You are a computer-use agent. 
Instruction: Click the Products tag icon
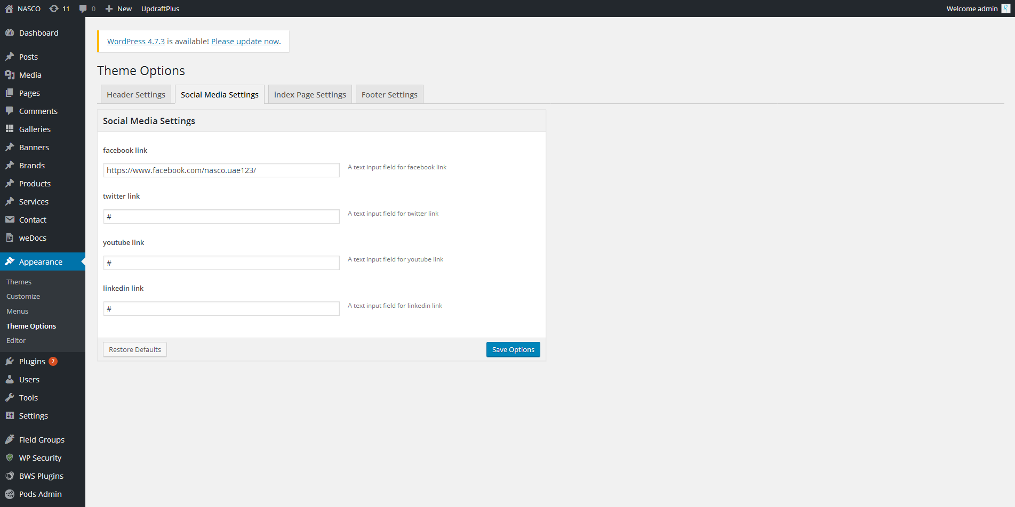[11, 183]
